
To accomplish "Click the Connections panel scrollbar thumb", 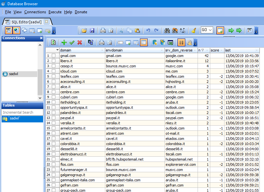I will [40, 82].
